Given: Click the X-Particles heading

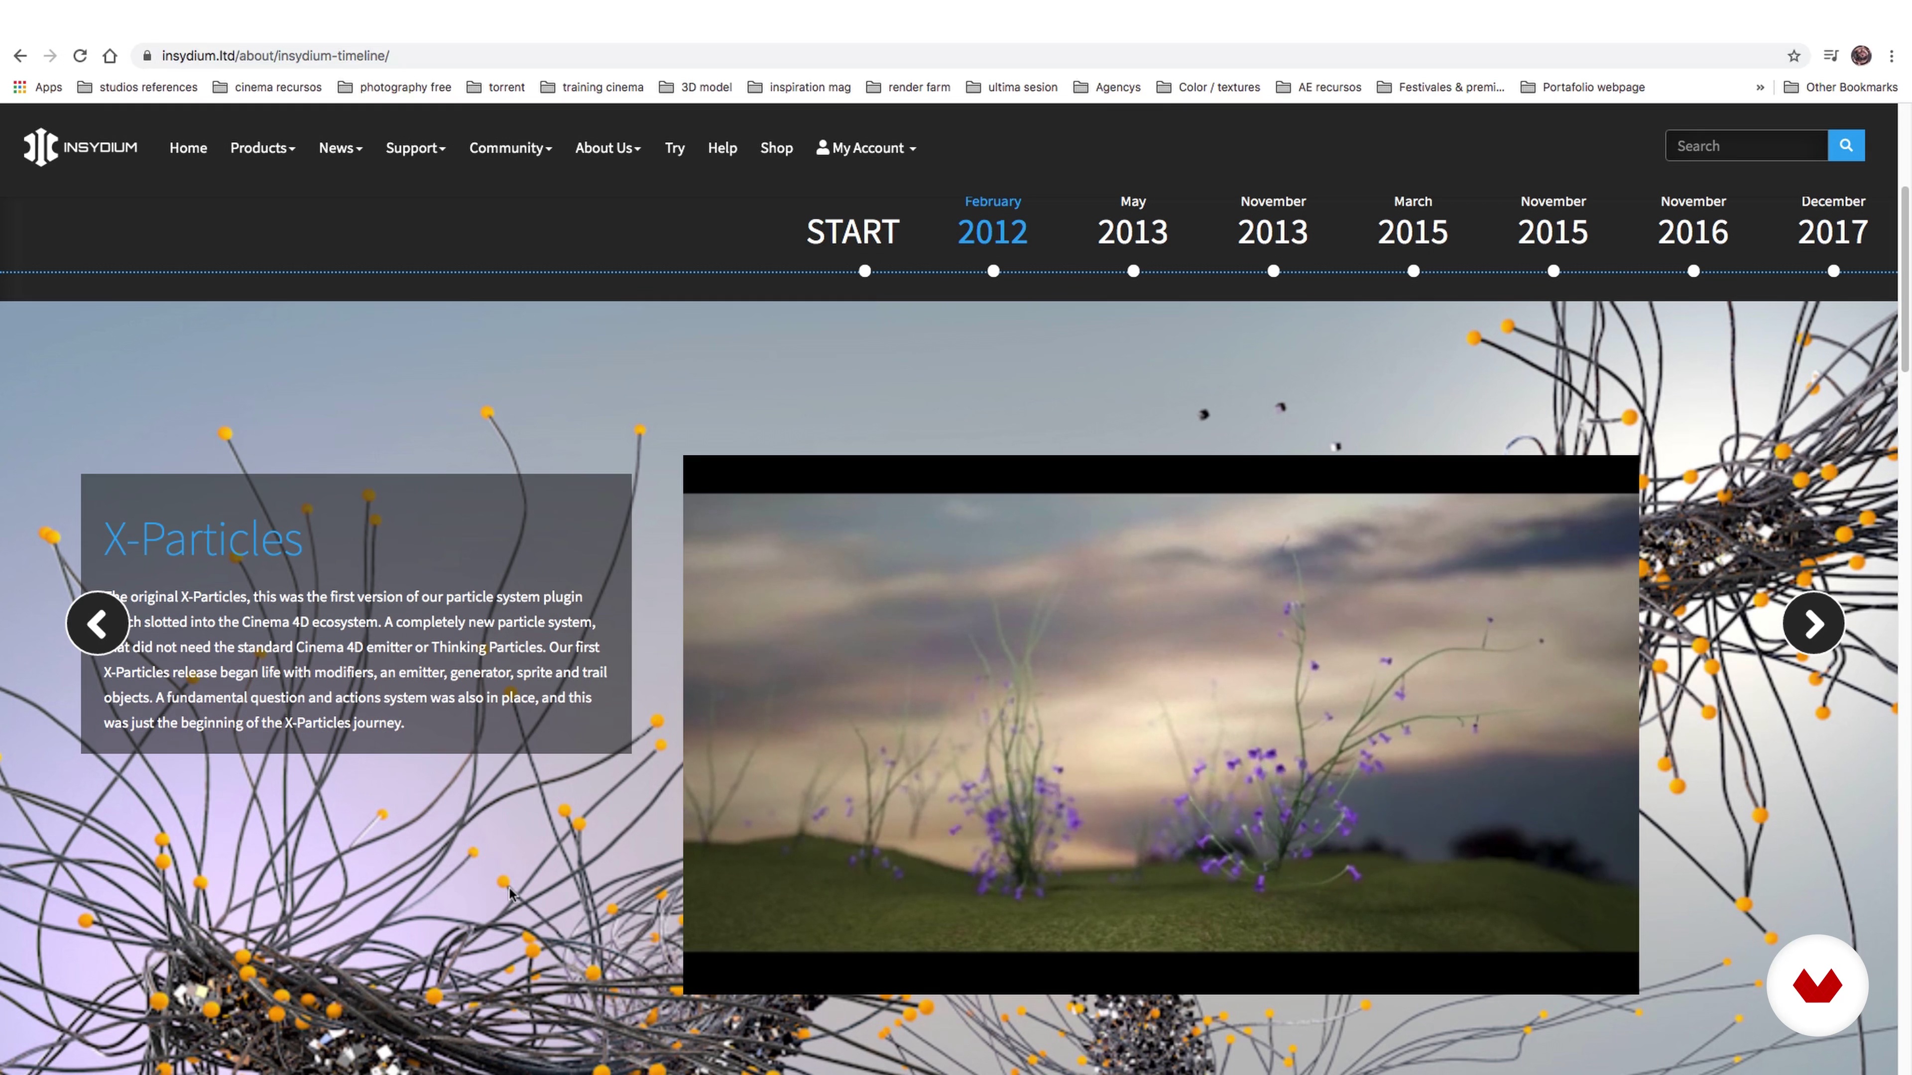Looking at the screenshot, I should pos(203,538).
